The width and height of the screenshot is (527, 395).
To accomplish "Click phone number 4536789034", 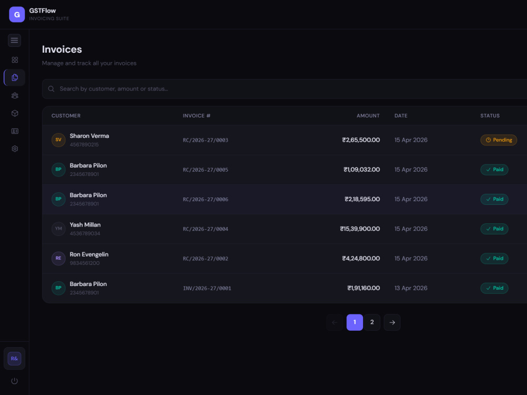I will pyautogui.click(x=85, y=233).
